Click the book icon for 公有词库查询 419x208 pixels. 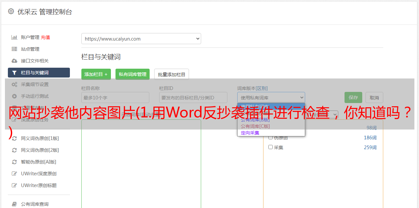(14, 204)
